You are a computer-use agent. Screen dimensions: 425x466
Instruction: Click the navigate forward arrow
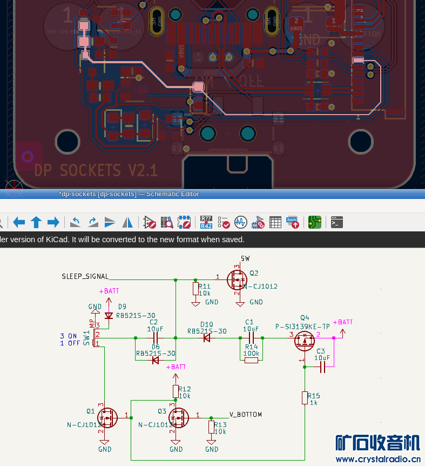[x=53, y=222]
